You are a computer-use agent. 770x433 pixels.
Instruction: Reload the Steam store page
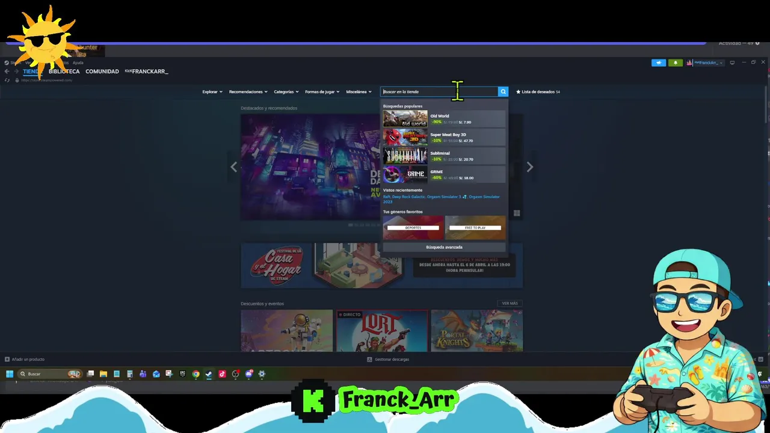pos(7,80)
